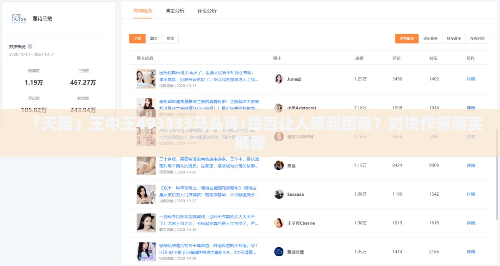Click blogger name 童瑶
Image resolution: width=500 pixels, height=266 pixels.
(x=291, y=166)
